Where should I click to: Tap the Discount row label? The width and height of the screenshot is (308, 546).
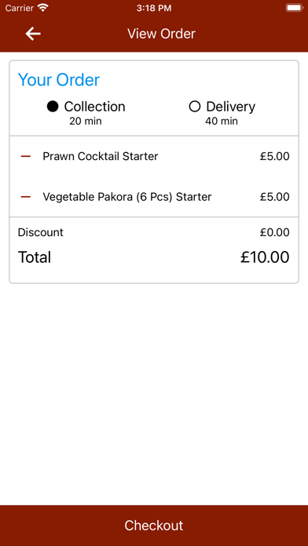point(40,232)
